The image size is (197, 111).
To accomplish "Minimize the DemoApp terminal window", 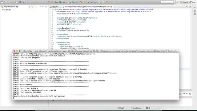I will (x=17, y=51).
